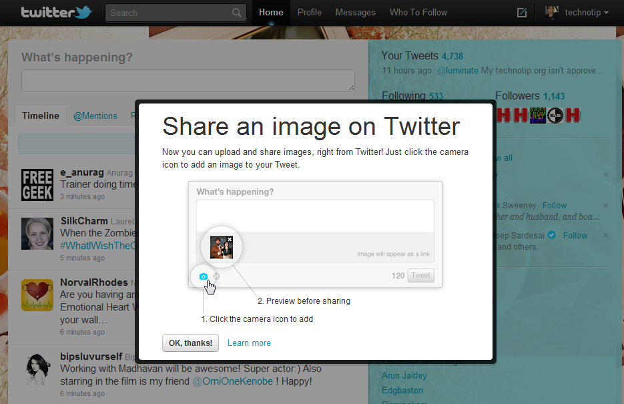Viewport: 624px width, 404px height.
Task: Open the bipsluvurself username link
Action: click(91, 356)
